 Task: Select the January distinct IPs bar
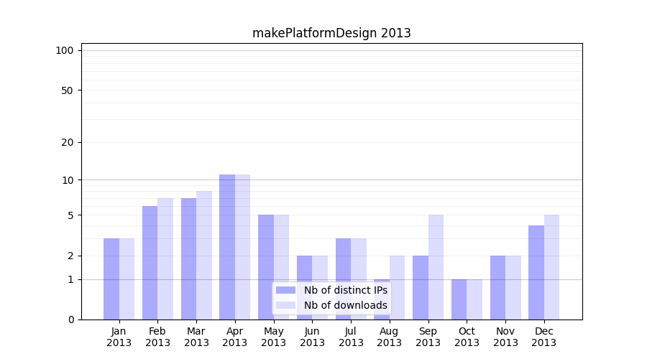(x=111, y=279)
